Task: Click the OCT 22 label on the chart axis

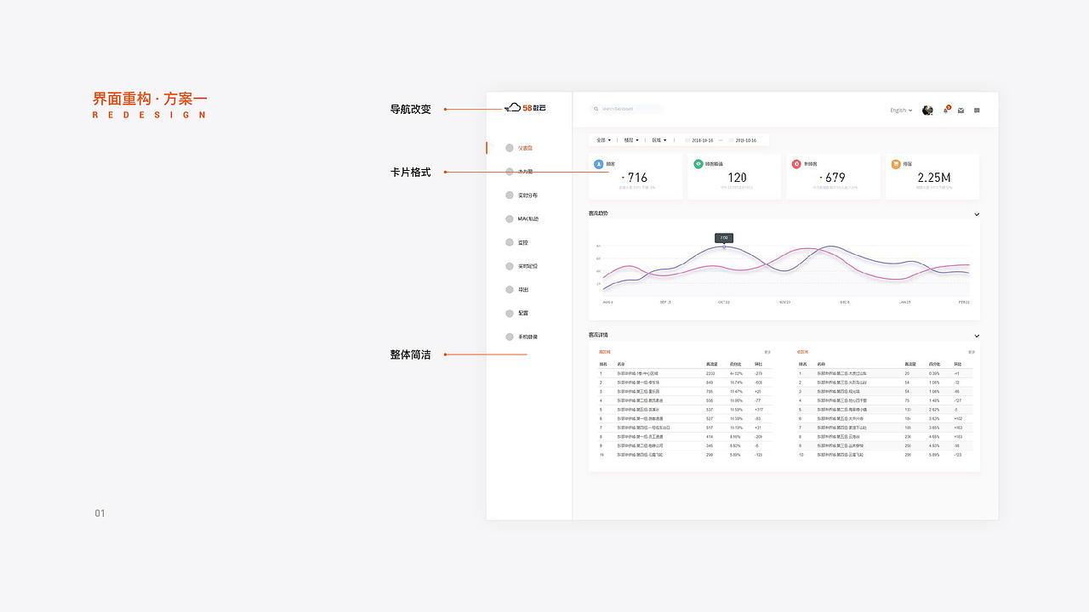Action: [x=724, y=302]
